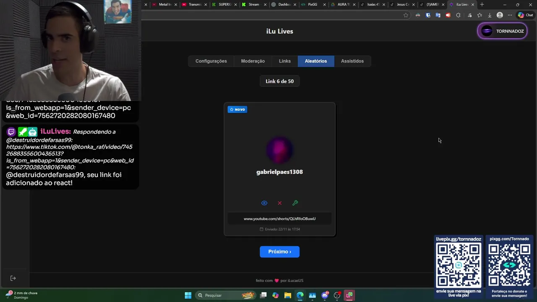
Task: Bookmark page with the star icon
Action: click(x=406, y=15)
